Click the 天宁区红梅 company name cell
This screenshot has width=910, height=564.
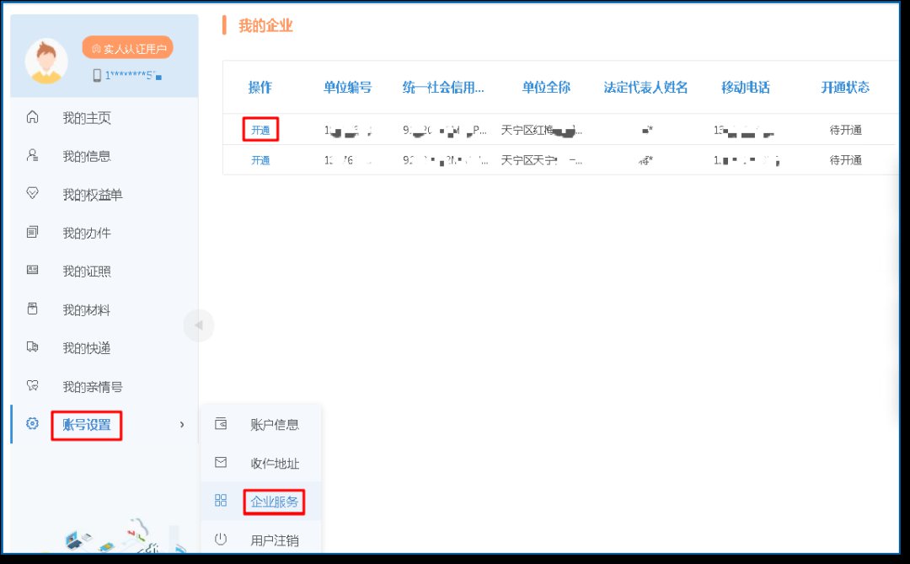tap(542, 130)
